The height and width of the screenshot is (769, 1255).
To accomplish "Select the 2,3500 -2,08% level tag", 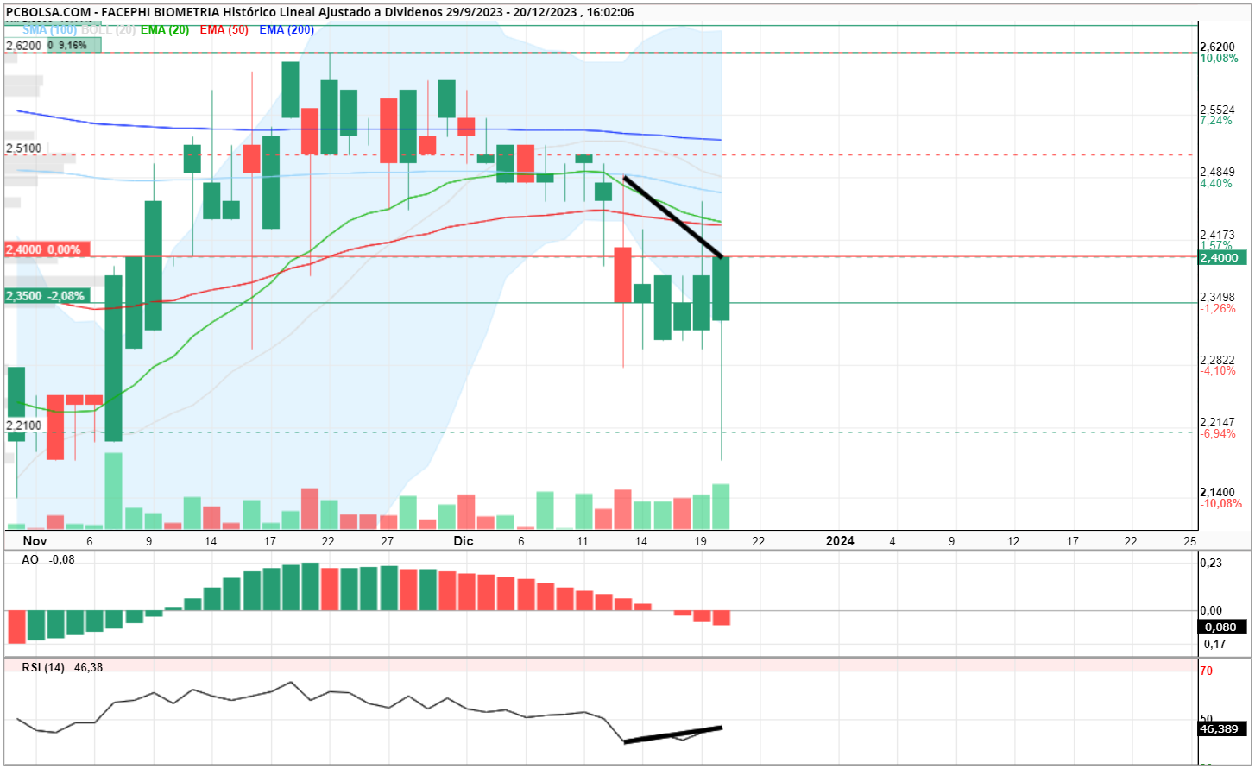I will [x=46, y=296].
